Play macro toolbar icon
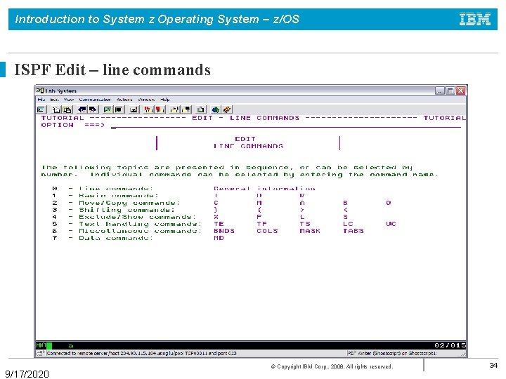This screenshot has width=506, height=379. (174, 109)
